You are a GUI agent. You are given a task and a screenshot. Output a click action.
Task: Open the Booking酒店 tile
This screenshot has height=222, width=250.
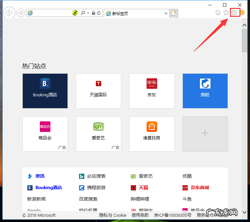pyautogui.click(x=45, y=91)
